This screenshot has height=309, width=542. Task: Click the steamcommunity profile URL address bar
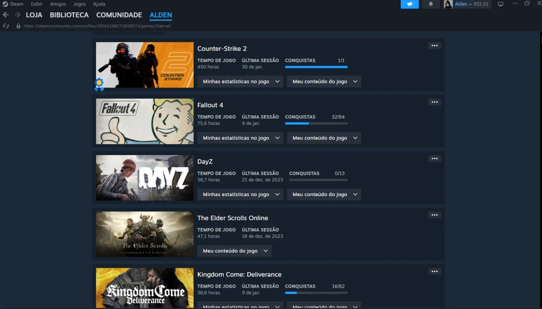(97, 26)
